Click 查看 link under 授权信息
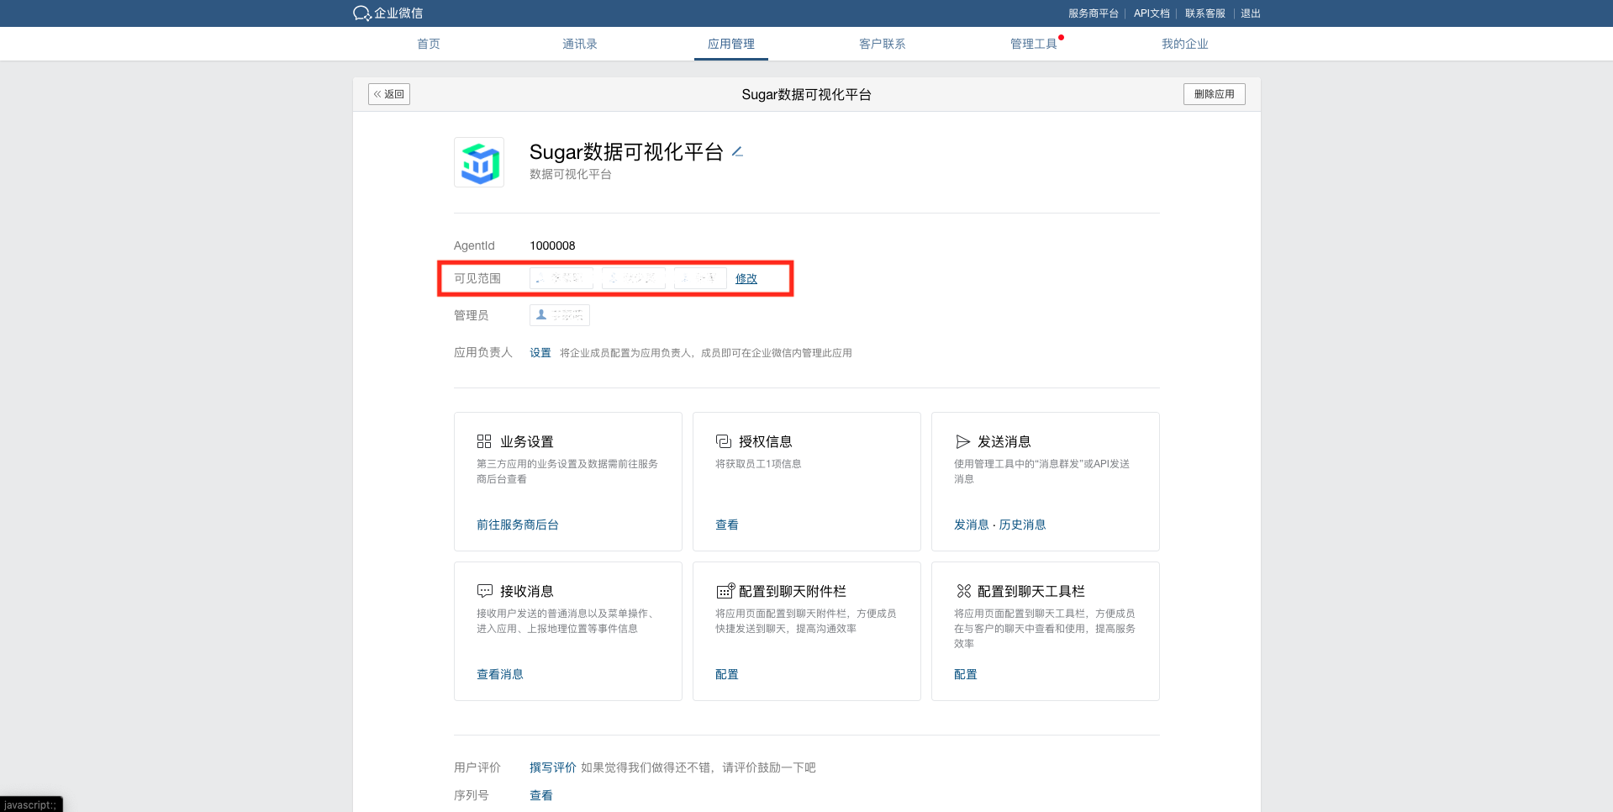This screenshot has width=1613, height=812. (727, 525)
